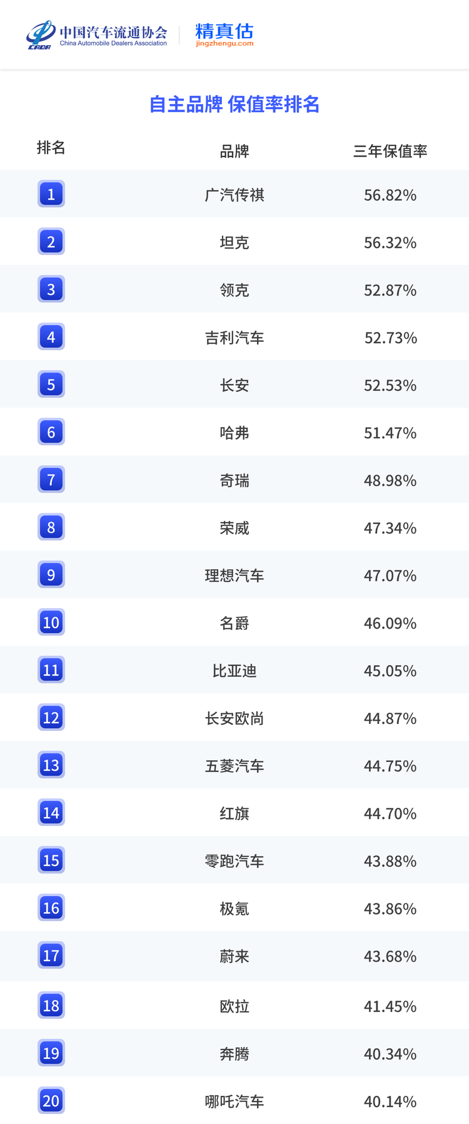Click the 自主品牌 保值率排名 title

point(234,104)
